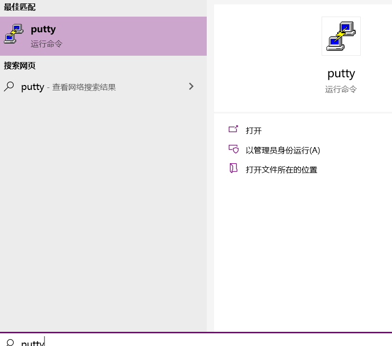Click empty area of the highlighted putty row

135,36
